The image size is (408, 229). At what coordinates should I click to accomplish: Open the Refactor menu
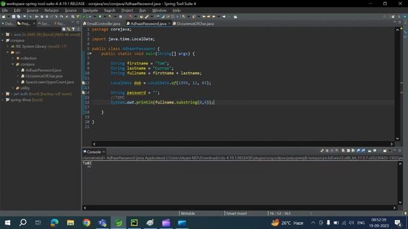point(51,10)
